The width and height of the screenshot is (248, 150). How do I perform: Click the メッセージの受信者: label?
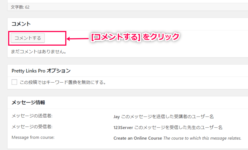click(32, 127)
